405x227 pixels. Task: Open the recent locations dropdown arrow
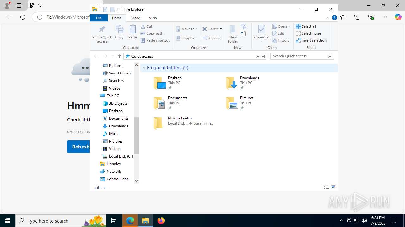[112, 56]
